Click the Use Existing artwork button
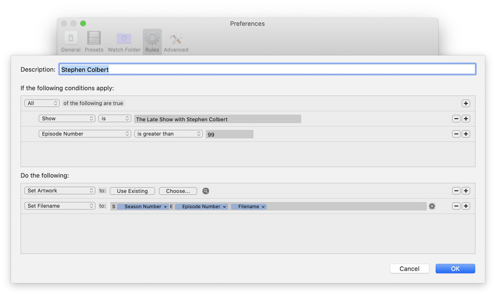 click(x=132, y=191)
